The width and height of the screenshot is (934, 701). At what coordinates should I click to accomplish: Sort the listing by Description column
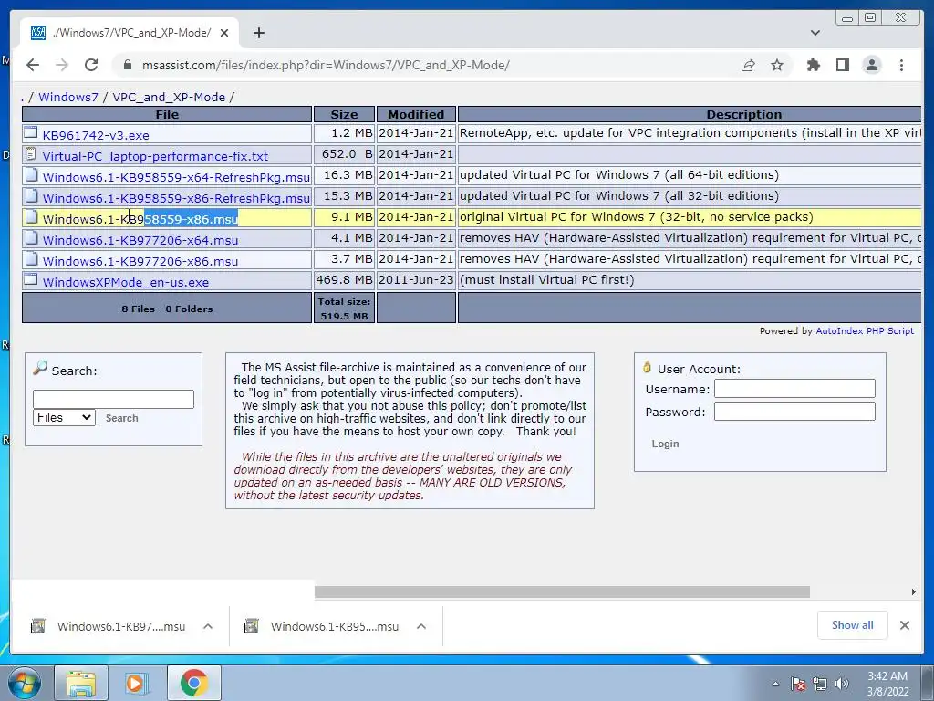click(x=744, y=114)
